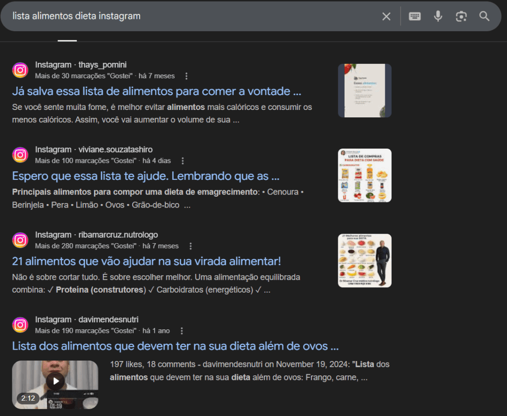Click the Instagram logo beside ribamarcruz.nutrologo
The image size is (507, 416).
pos(20,240)
